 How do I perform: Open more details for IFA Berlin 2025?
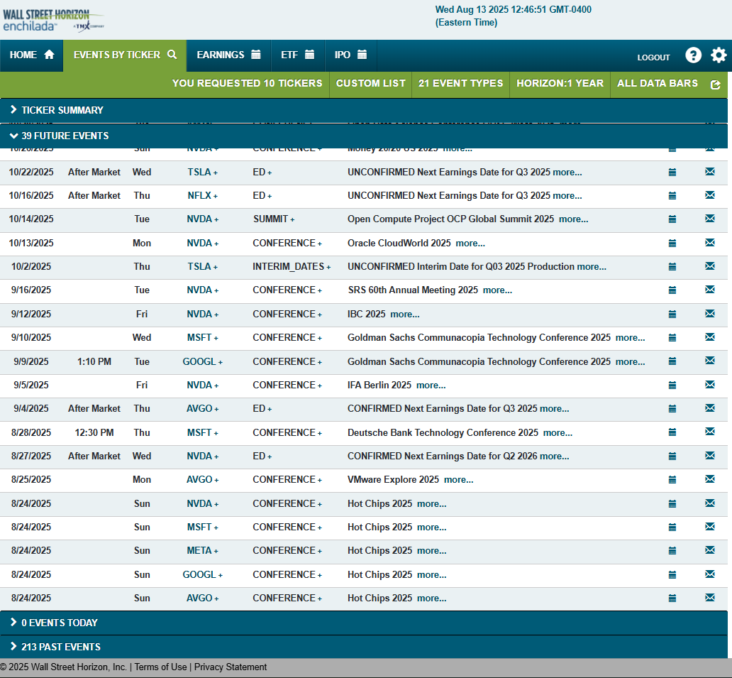[x=431, y=386]
